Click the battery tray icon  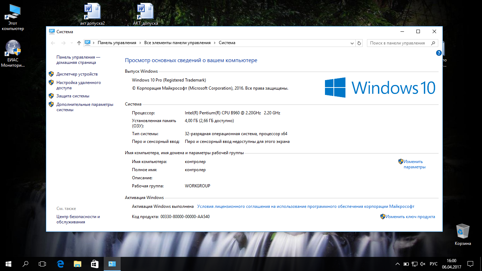pyautogui.click(x=406, y=264)
